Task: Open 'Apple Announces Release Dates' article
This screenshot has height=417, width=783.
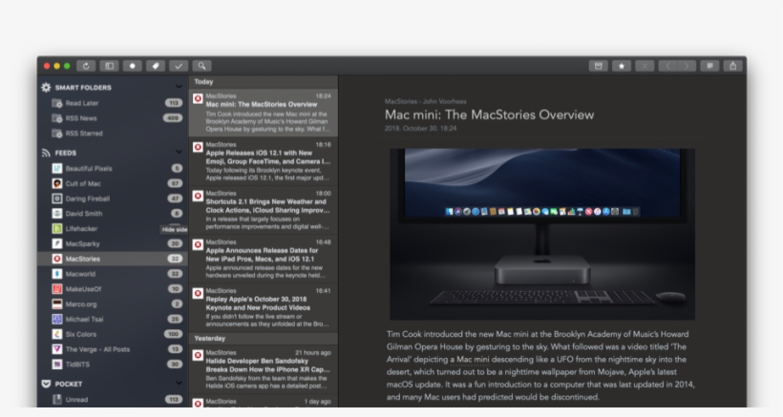Action: [x=264, y=259]
